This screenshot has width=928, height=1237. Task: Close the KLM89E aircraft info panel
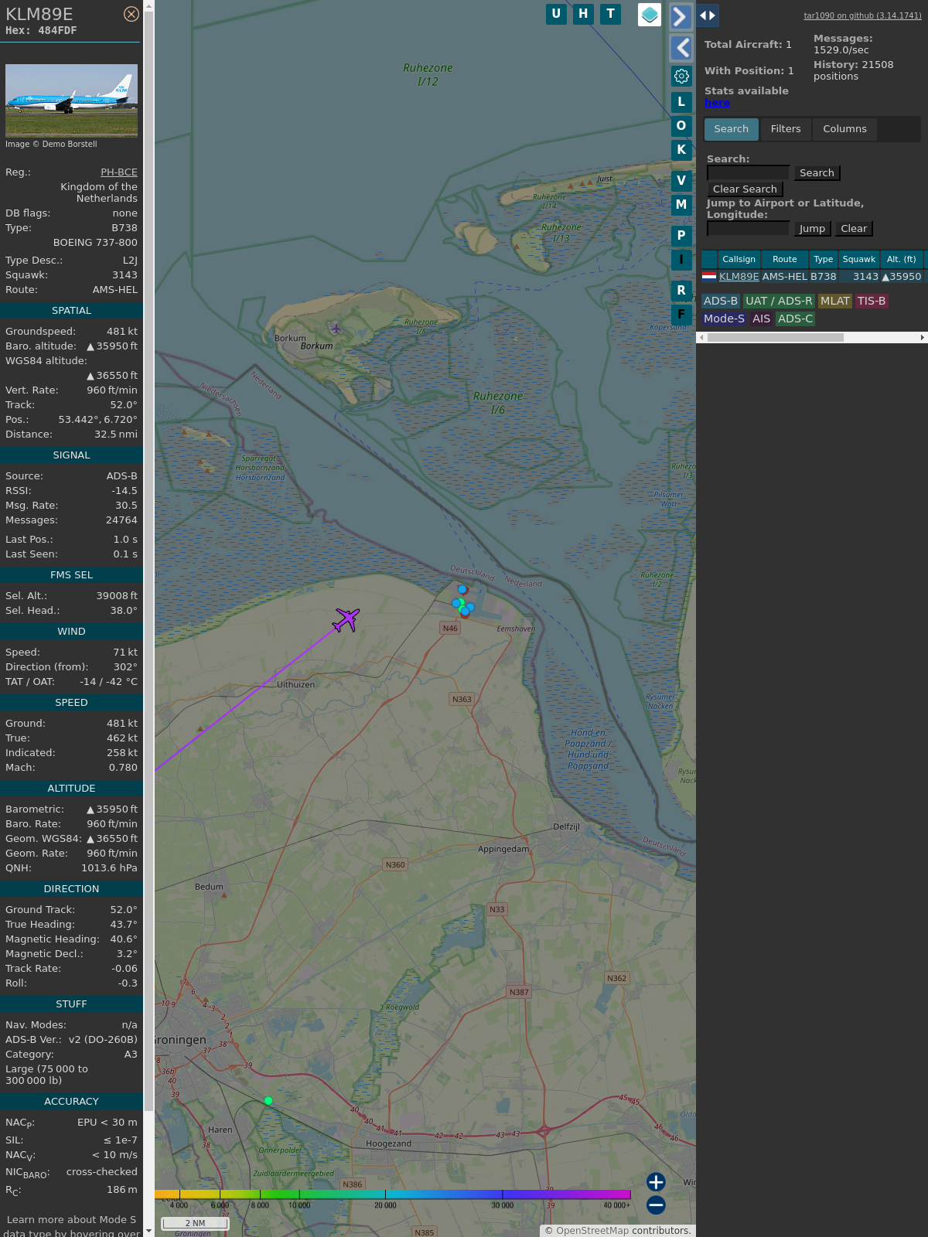[x=131, y=14]
